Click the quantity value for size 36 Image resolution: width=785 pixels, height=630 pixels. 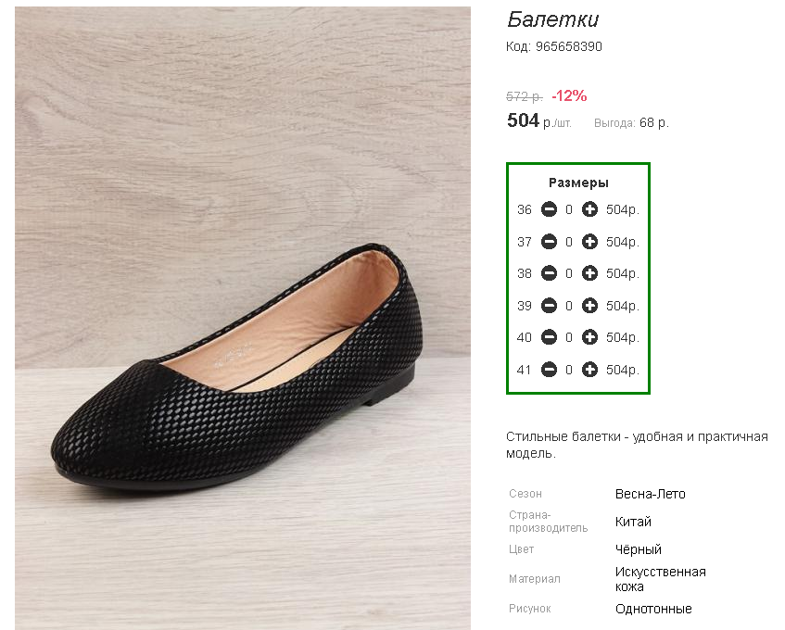[569, 209]
